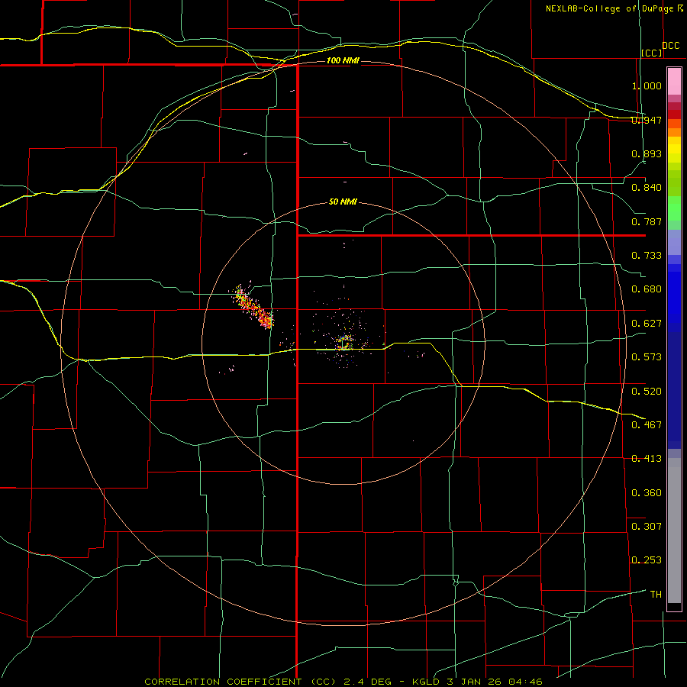Select the 0.520 scale value
Image resolution: width=687 pixels, height=687 pixels.
[647, 391]
